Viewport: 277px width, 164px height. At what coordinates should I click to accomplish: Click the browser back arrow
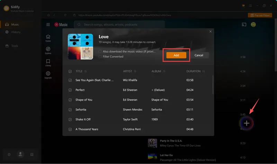[54, 15]
